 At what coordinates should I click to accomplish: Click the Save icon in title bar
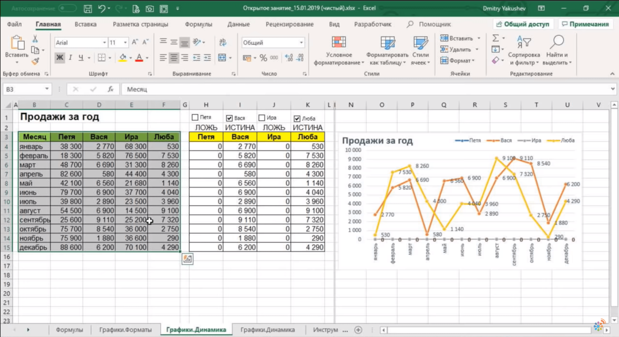[88, 9]
